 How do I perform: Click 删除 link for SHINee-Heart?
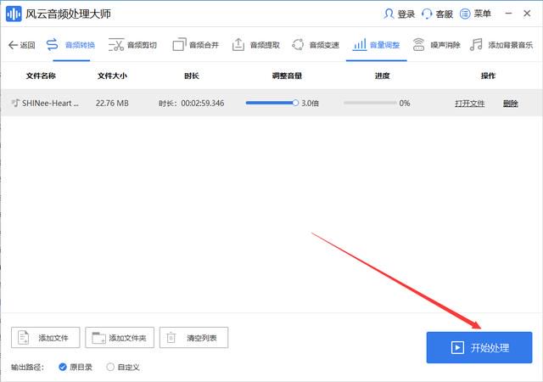(x=511, y=104)
